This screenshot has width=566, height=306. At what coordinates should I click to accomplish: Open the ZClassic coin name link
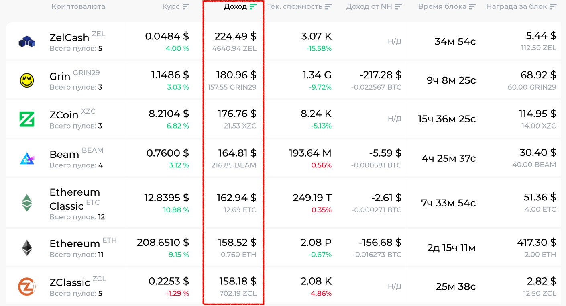[69, 283]
